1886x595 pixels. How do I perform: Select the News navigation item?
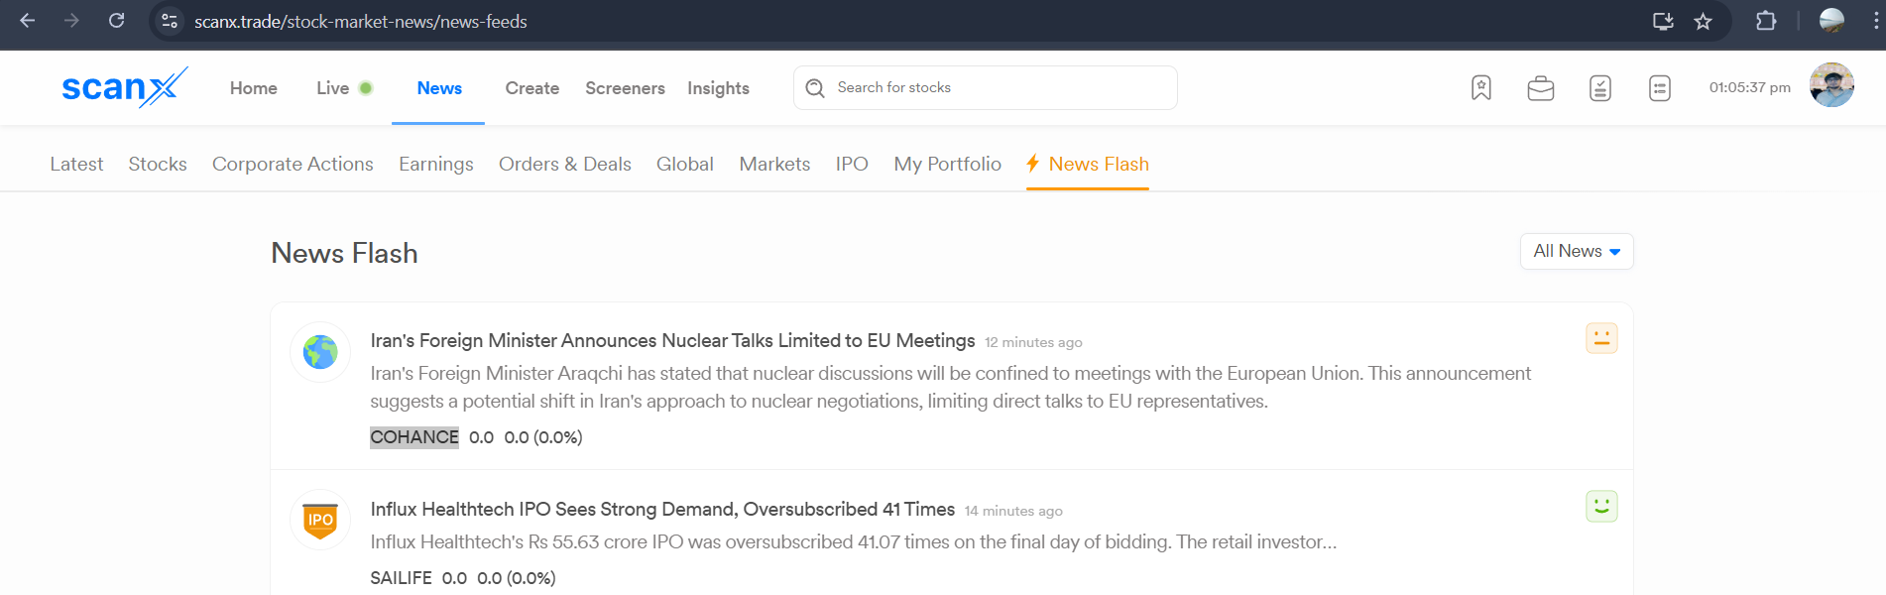pyautogui.click(x=439, y=88)
